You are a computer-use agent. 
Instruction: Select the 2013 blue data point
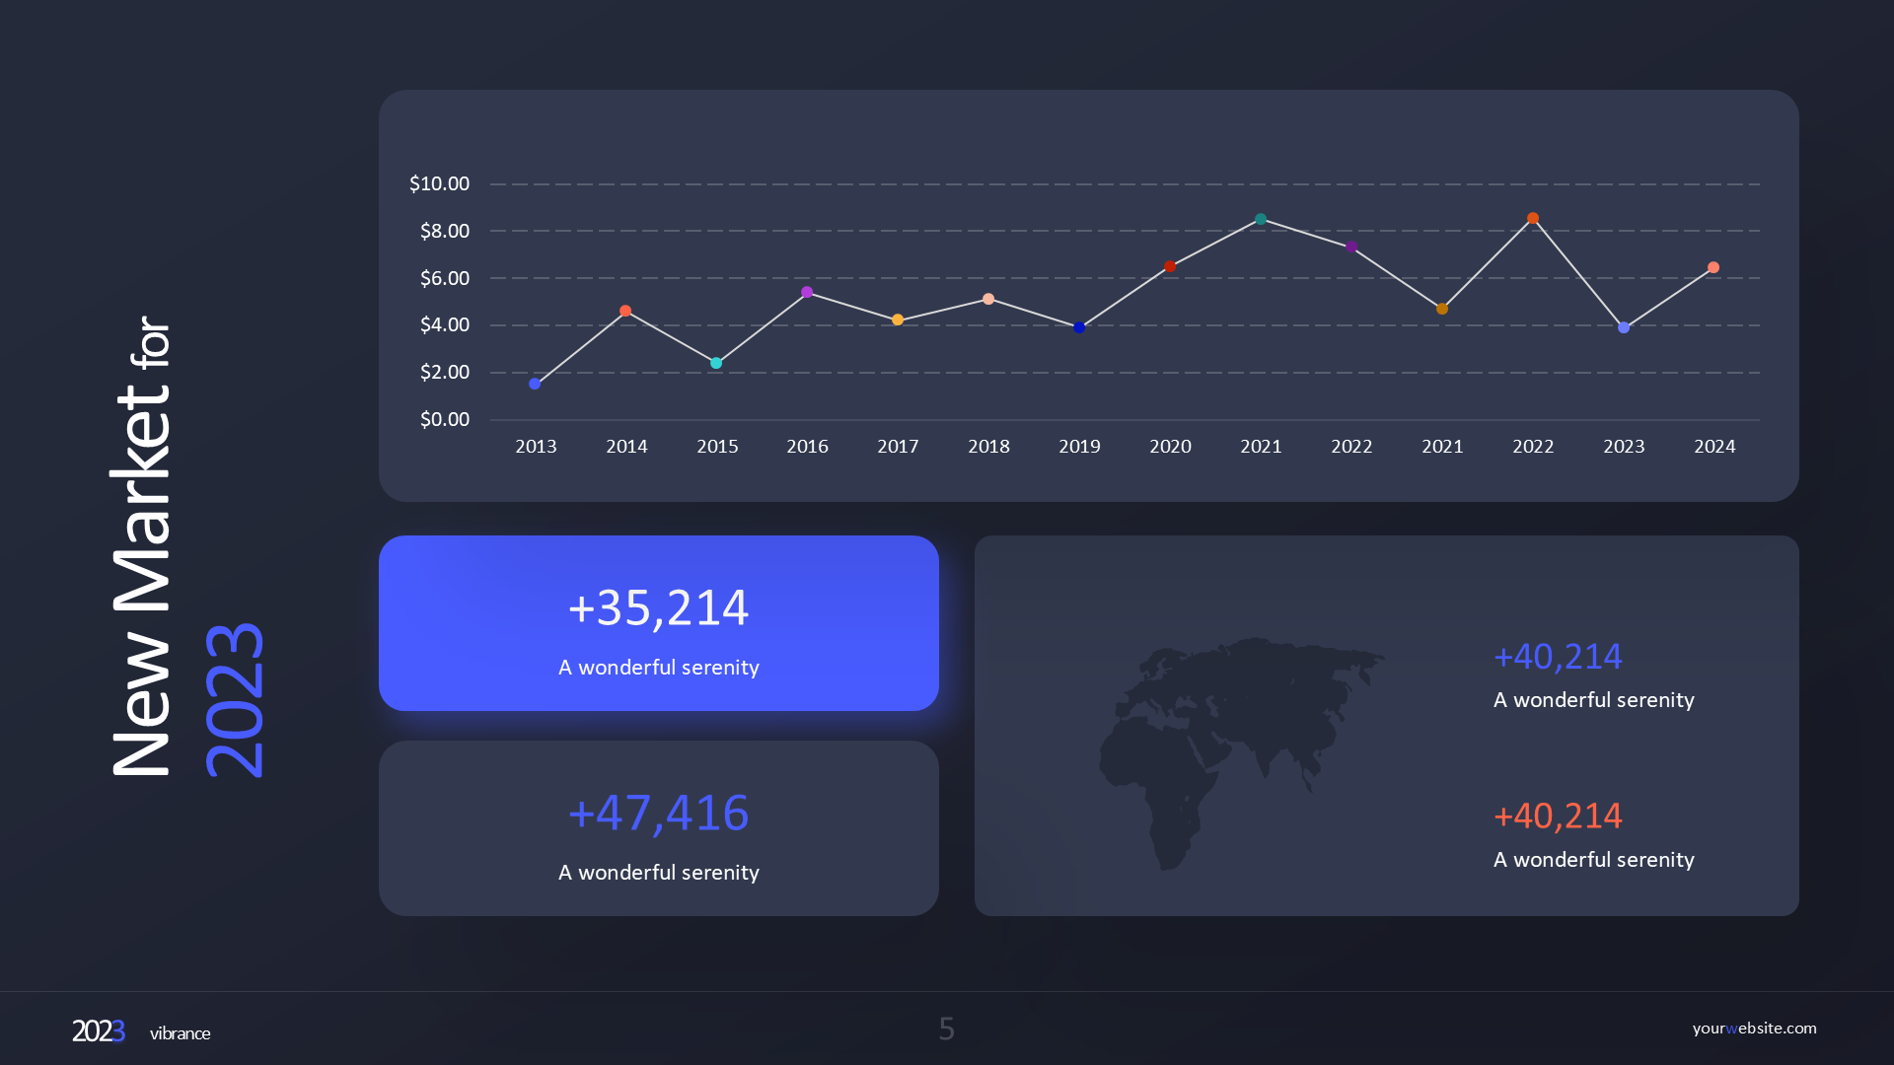536,383
